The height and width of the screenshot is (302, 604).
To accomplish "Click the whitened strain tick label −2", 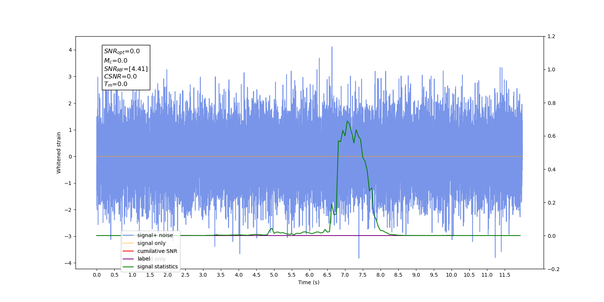I will [x=68, y=210].
